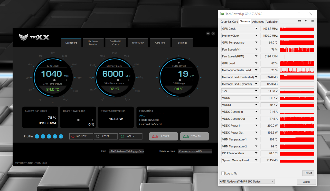330x191 pixels.
Task: Take GPU-Z screenshot with camera icon
Action: pyautogui.click(x=299, y=21)
